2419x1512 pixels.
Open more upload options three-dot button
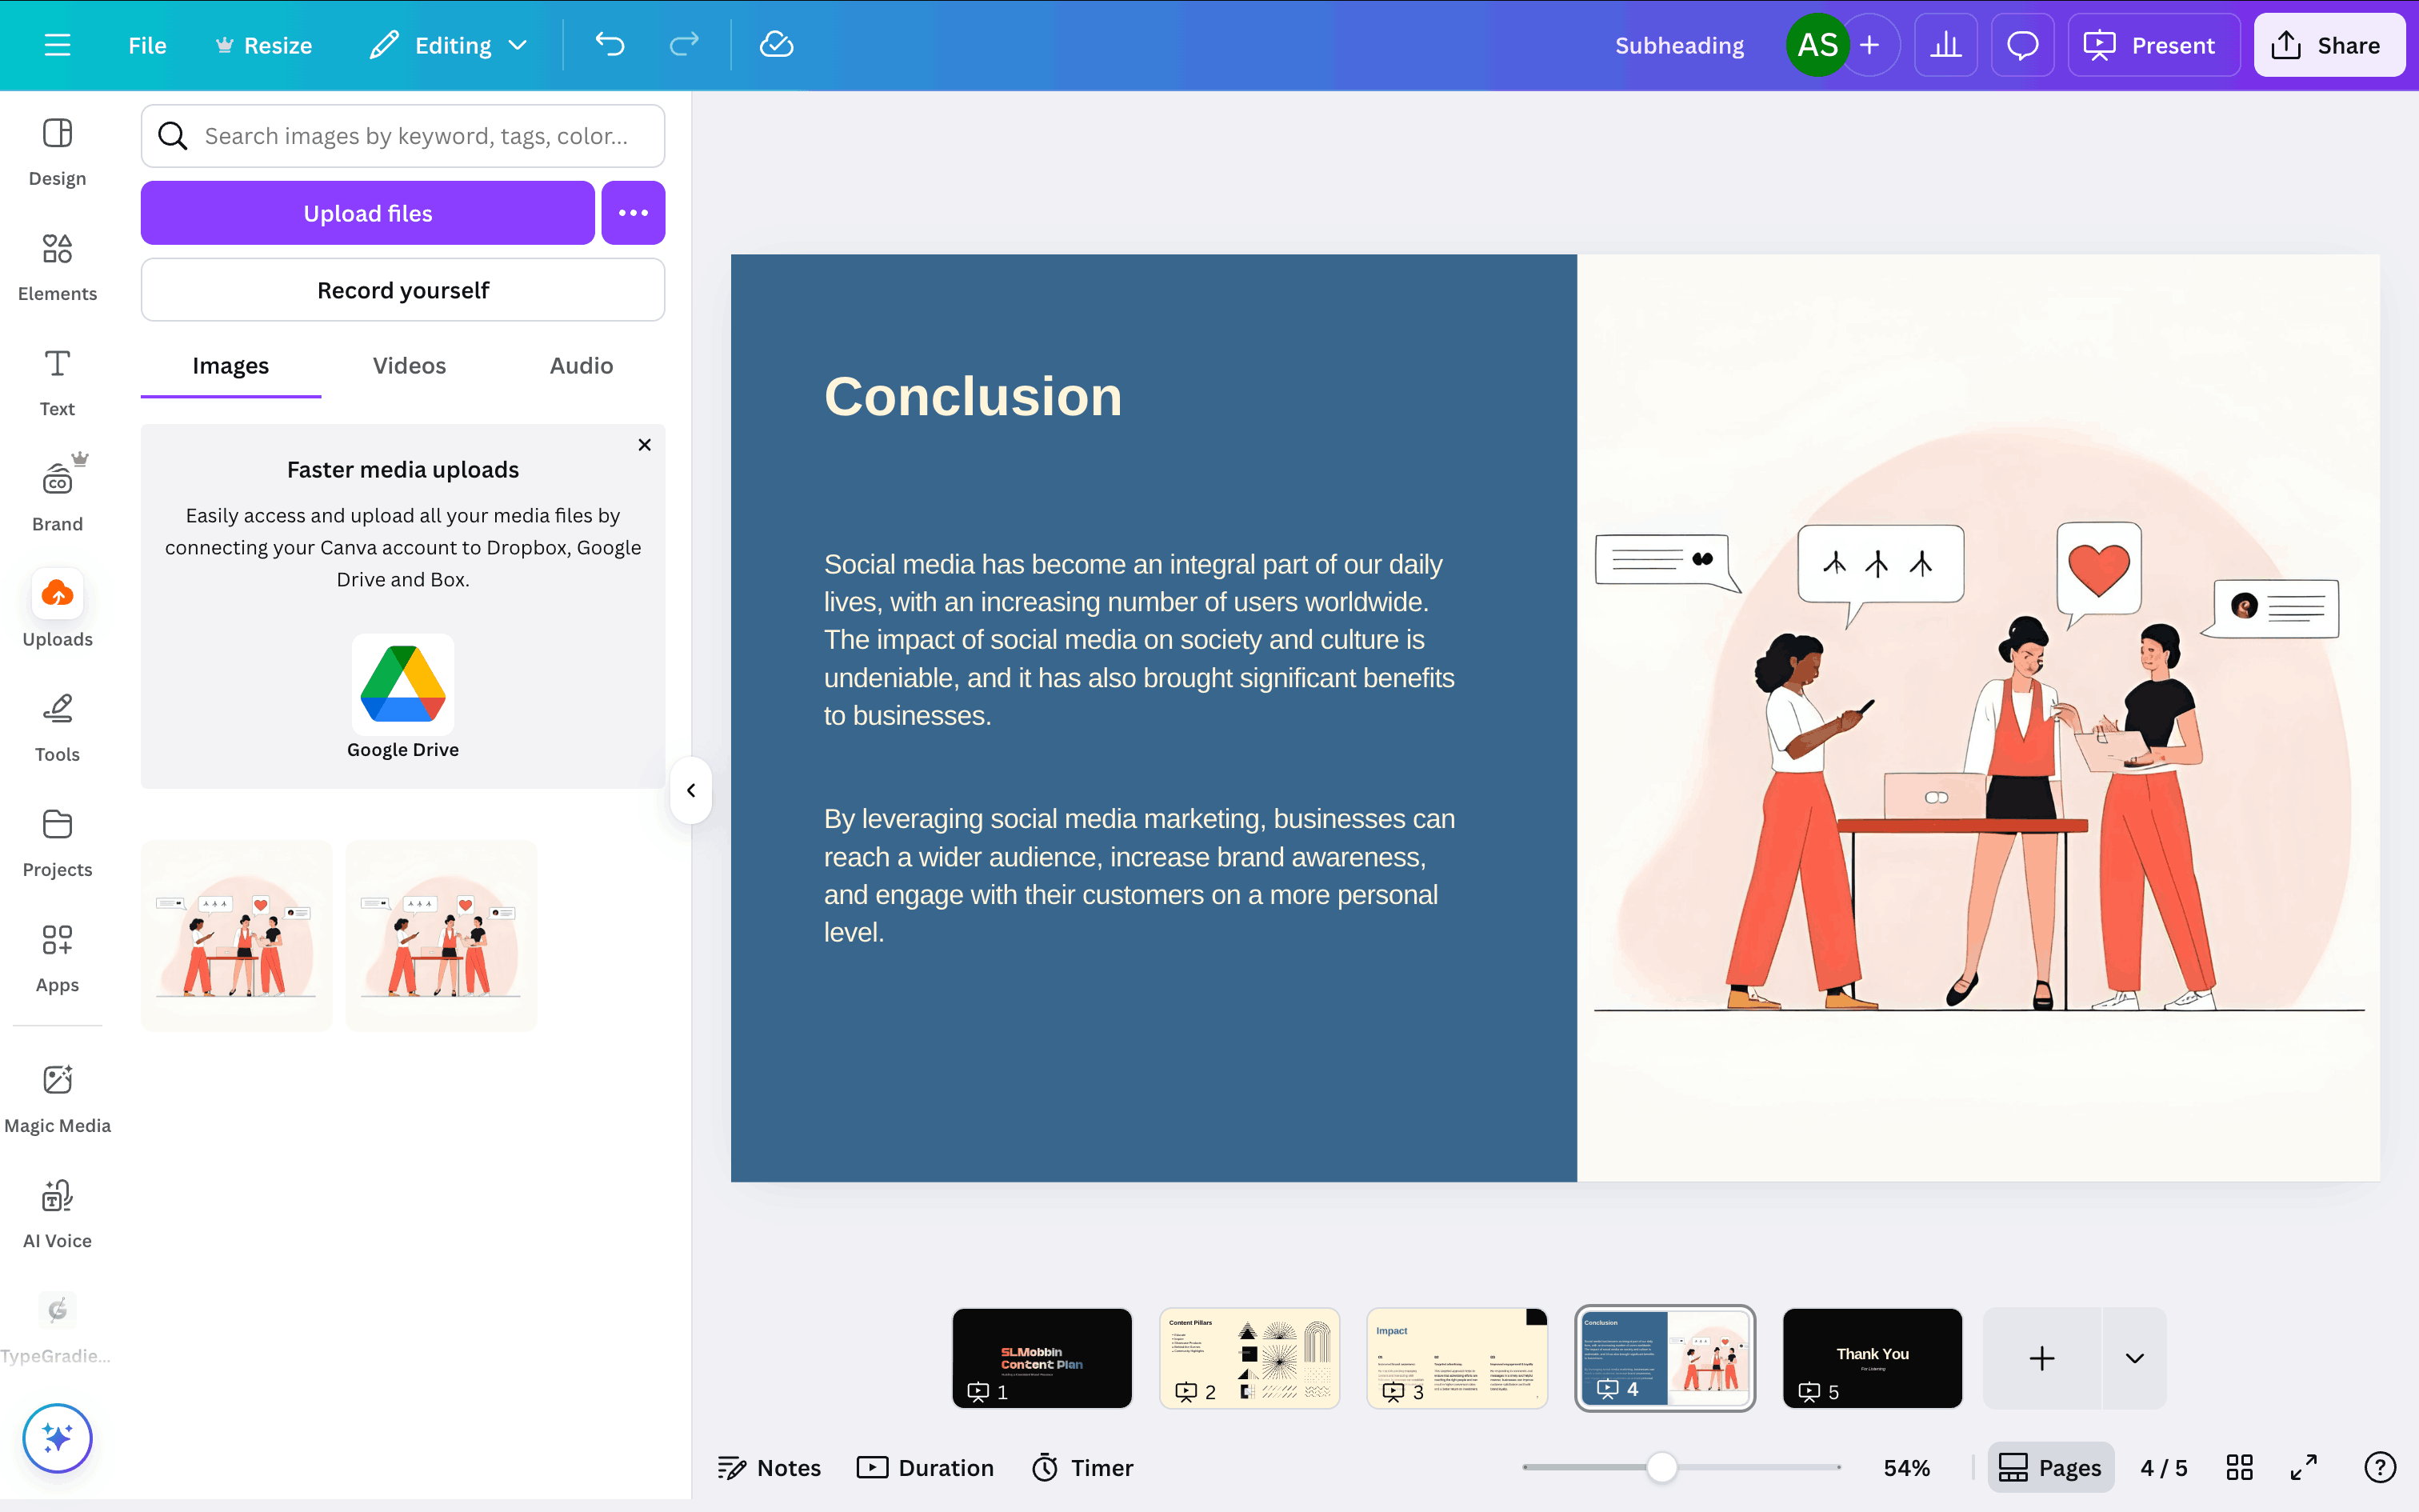click(x=633, y=213)
